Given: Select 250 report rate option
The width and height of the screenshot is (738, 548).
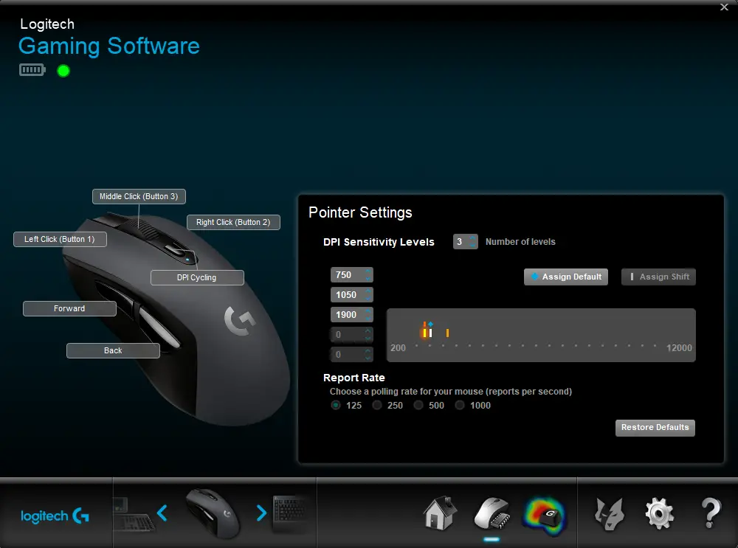Looking at the screenshot, I should coord(377,405).
